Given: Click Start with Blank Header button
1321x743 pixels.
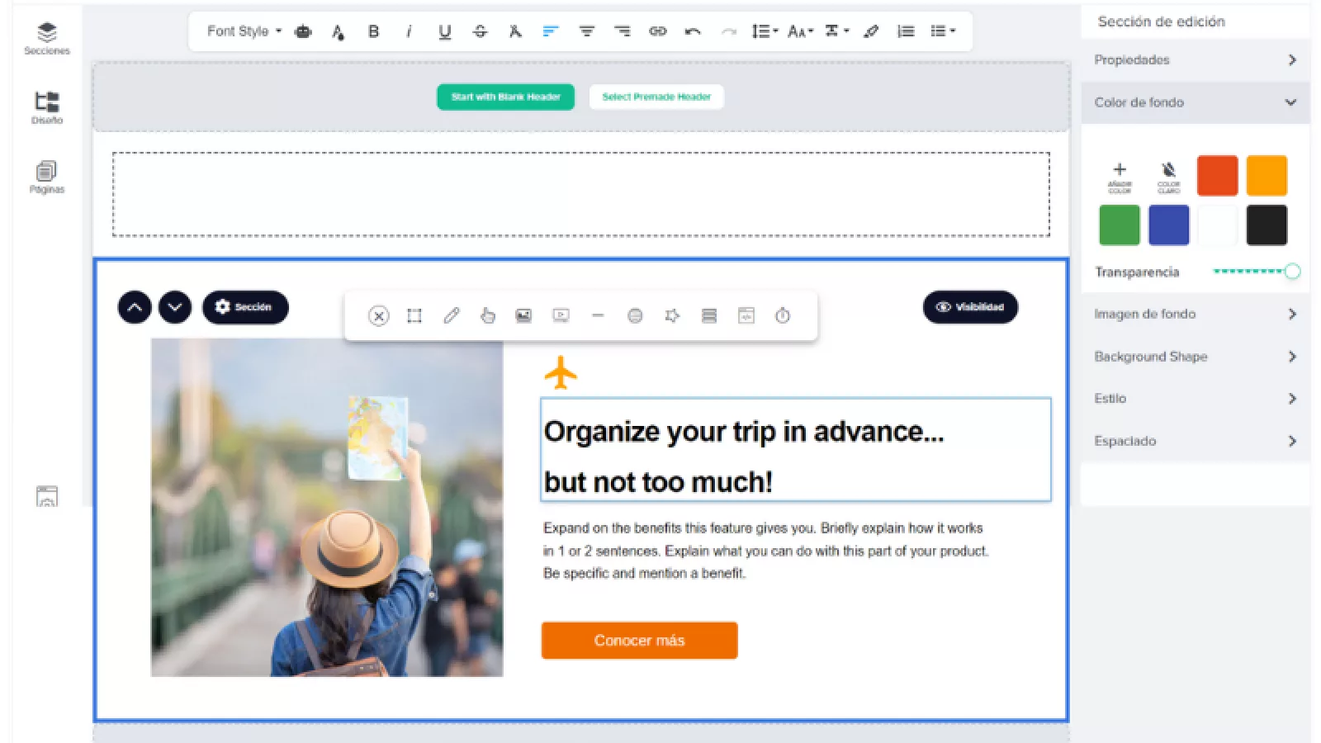Looking at the screenshot, I should (505, 97).
